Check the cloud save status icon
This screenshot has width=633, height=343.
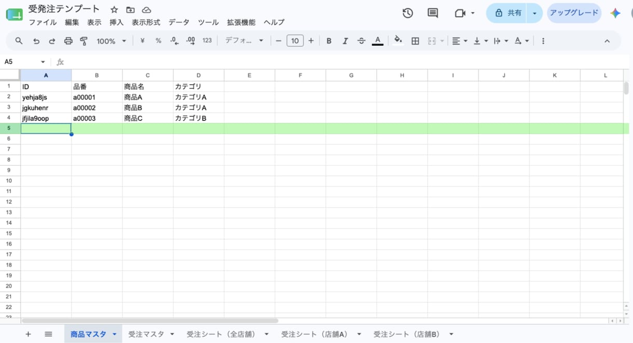146,10
